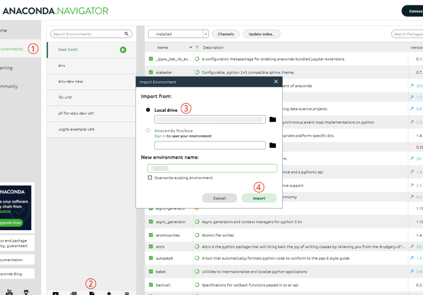Enable Overwrite existing environment checkbox
The width and height of the screenshot is (423, 295).
[x=150, y=177]
